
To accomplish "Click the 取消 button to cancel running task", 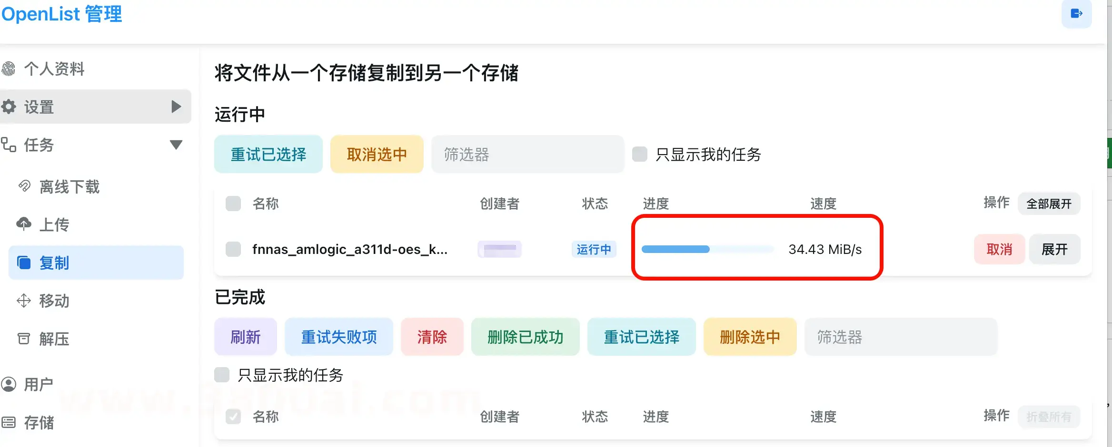I will 999,249.
